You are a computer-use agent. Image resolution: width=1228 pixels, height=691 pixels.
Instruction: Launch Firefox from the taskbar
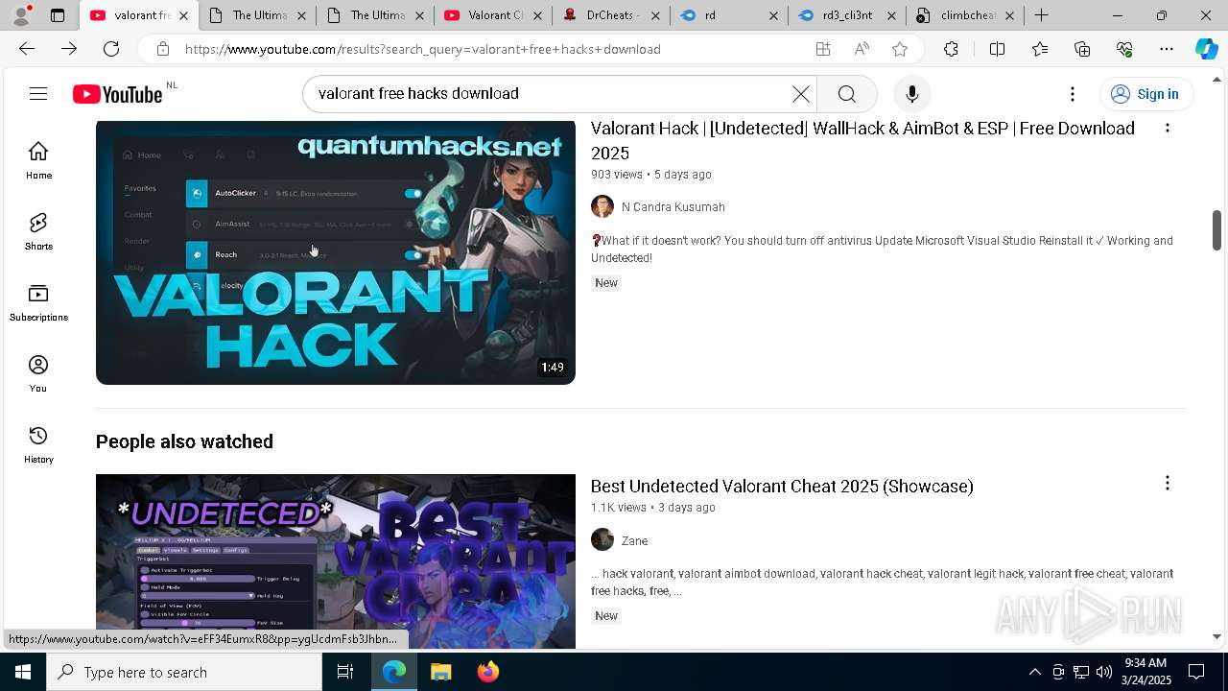(x=487, y=672)
